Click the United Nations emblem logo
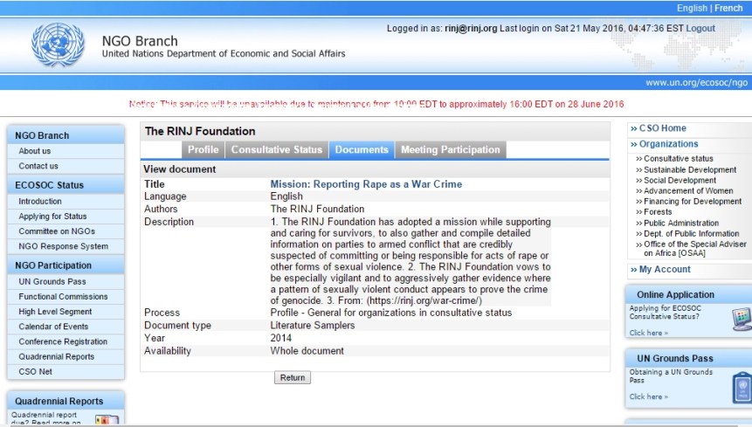The width and height of the screenshot is (752, 427). tap(59, 46)
